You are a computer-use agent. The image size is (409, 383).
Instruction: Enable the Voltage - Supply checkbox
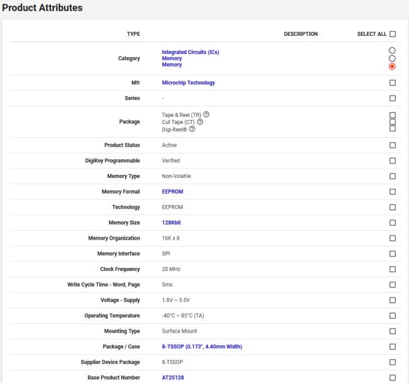tap(393, 300)
